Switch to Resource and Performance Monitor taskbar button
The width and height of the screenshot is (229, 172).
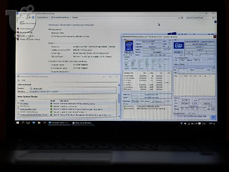[83, 123]
